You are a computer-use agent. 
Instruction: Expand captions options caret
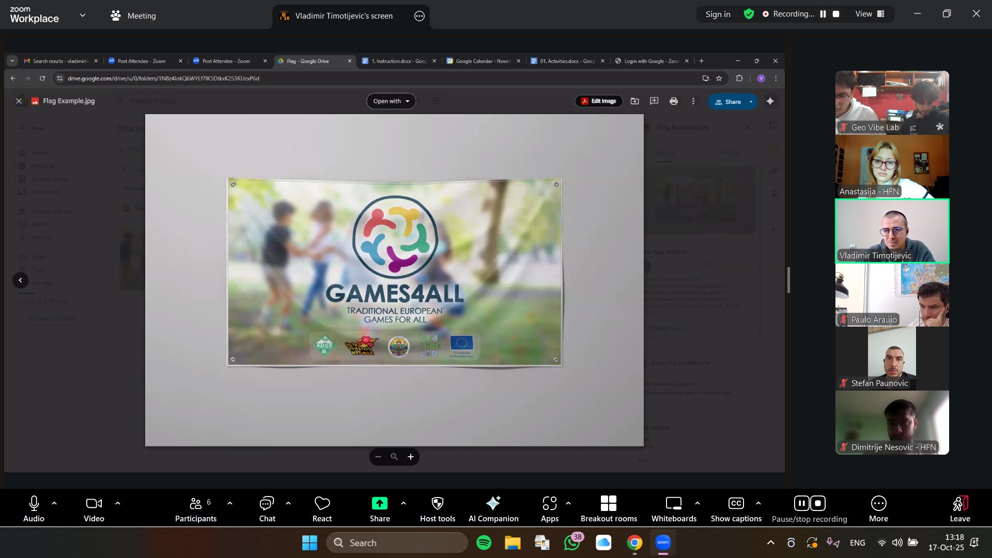coord(758,503)
